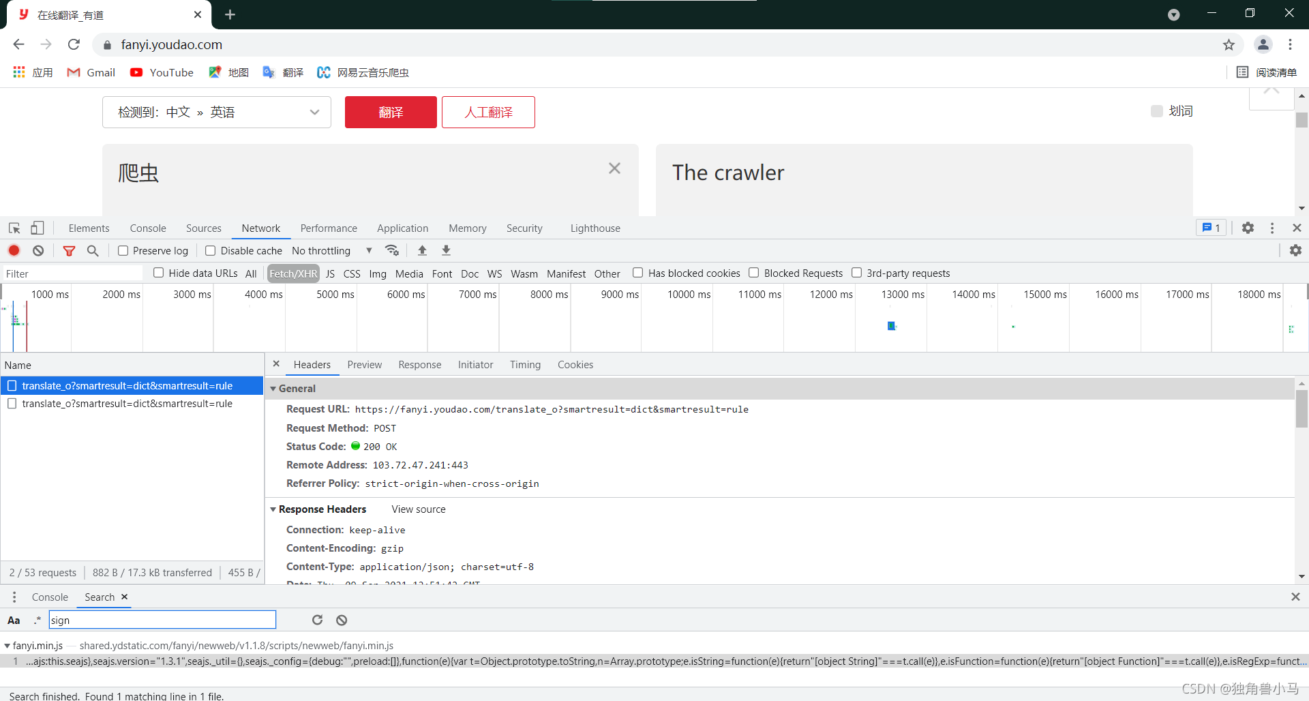Open the console issues message badge
The image size is (1309, 701).
click(1212, 228)
